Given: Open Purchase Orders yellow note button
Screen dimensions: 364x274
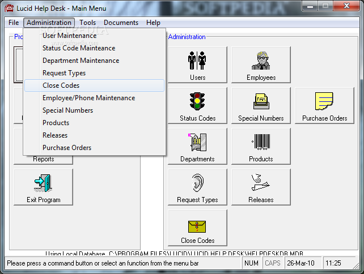Looking at the screenshot, I should [324, 105].
